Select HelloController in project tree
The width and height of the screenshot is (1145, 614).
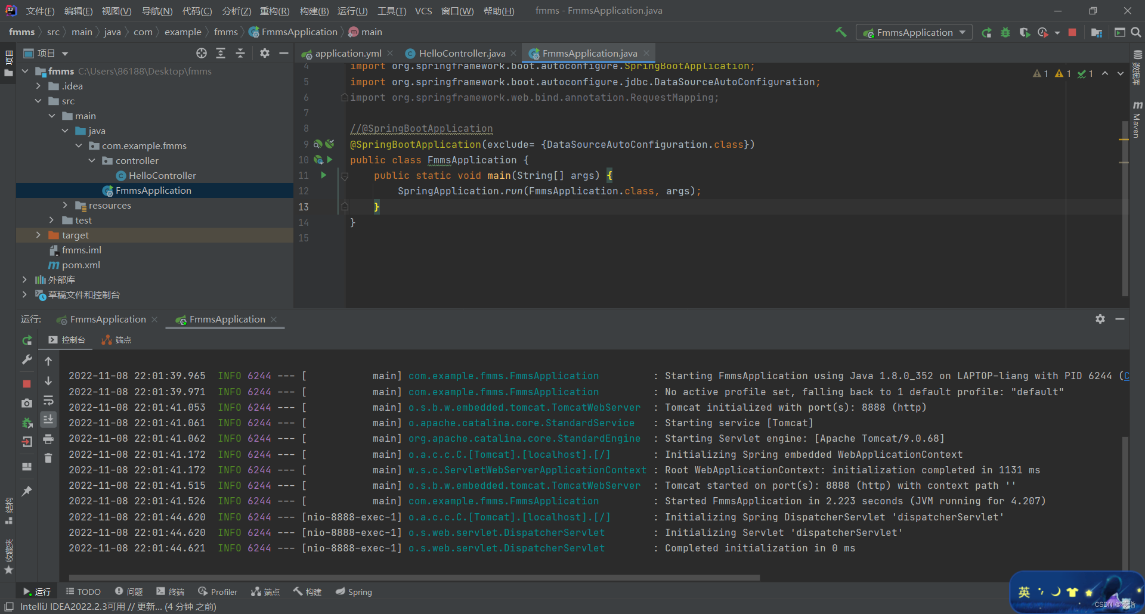(162, 175)
